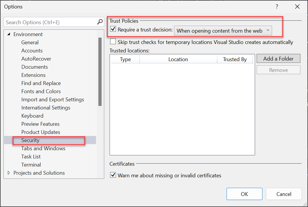Viewport: 308px width, 207px height.
Task: Uncheck Warn me about invalid certificates
Action: click(x=113, y=175)
